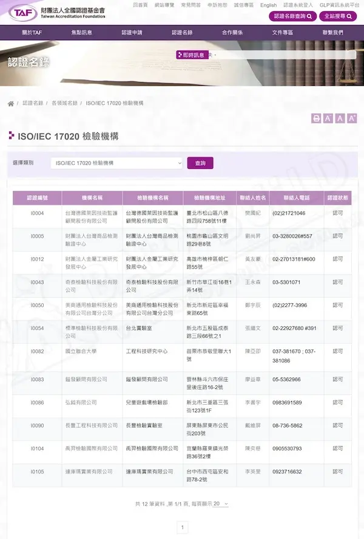This screenshot has width=364, height=539.
Task: Click the purple 查詢 search button
Action: [200, 163]
